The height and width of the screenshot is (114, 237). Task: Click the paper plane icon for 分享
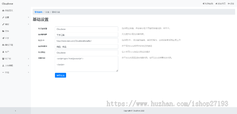(x=3, y=38)
